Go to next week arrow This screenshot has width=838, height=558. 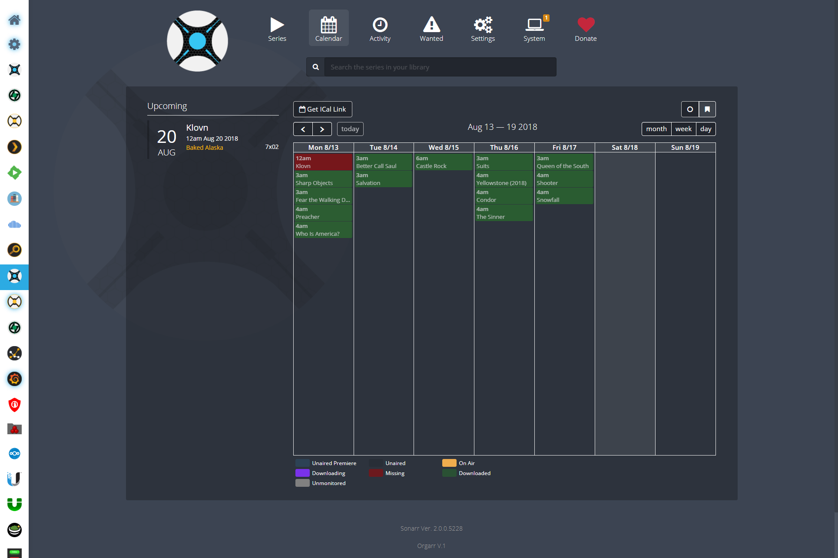322,129
